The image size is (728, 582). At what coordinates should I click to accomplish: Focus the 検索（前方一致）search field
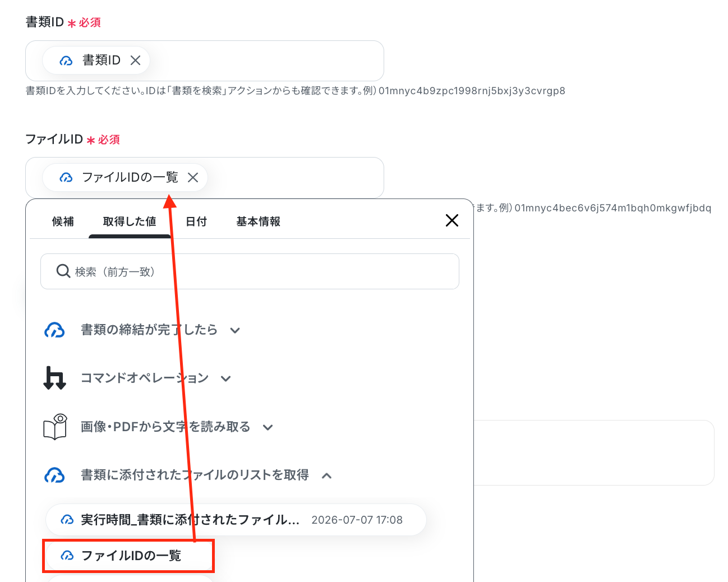[x=250, y=271]
